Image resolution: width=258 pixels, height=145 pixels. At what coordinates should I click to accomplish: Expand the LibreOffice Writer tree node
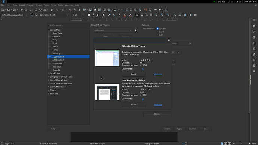tap(49, 80)
